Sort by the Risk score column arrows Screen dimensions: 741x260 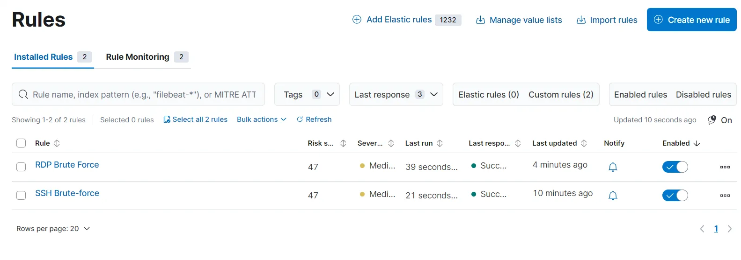343,143
